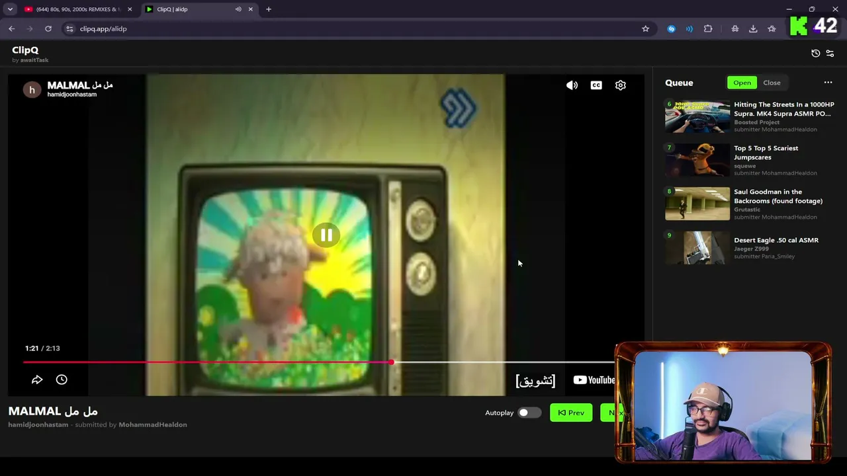Open the YouTube logo link in player
Viewport: 847px width, 476px height.
click(x=594, y=380)
